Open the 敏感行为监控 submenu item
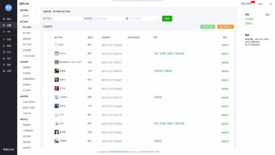 point(29,108)
